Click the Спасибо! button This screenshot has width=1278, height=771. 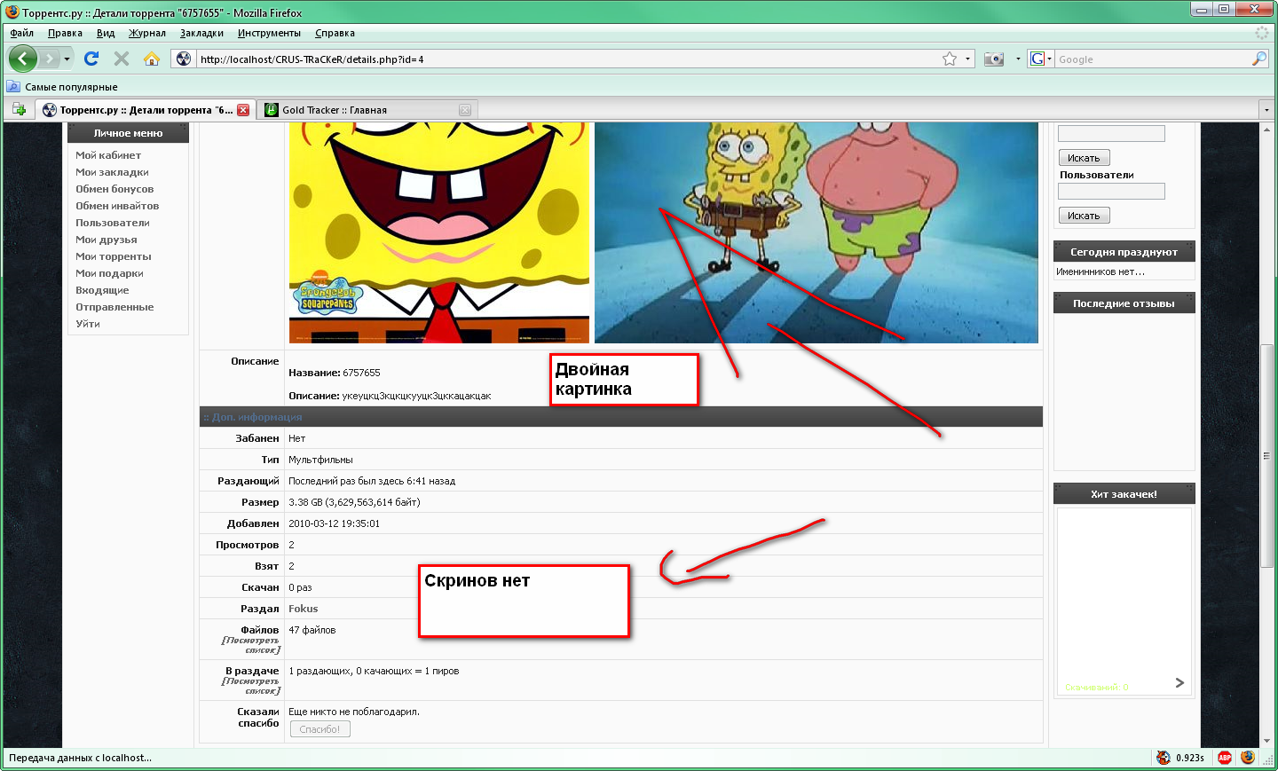[x=319, y=729]
